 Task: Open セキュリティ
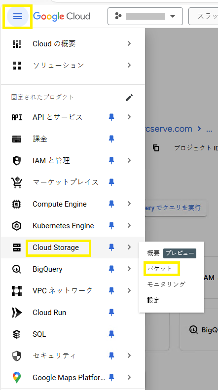[54, 356]
